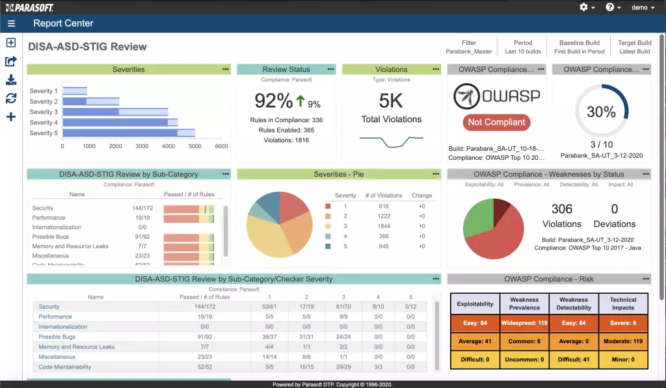Open Review Status widget options menu
Screen dimensions: 666x388
coord(330,69)
